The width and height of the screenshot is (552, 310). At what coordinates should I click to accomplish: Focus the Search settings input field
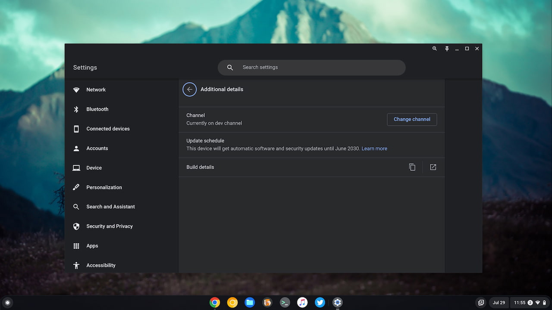(x=311, y=68)
